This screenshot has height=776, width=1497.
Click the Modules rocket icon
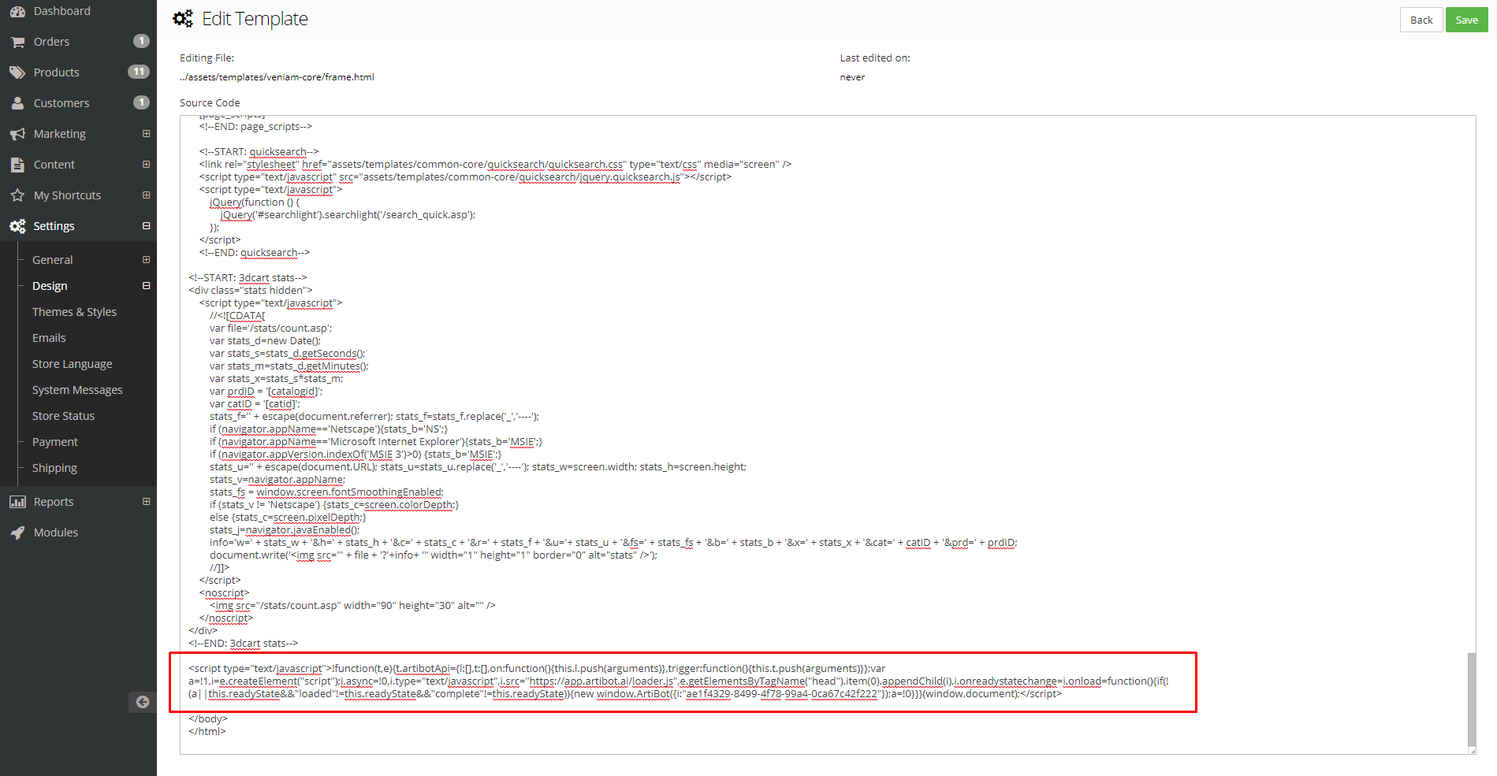point(17,533)
